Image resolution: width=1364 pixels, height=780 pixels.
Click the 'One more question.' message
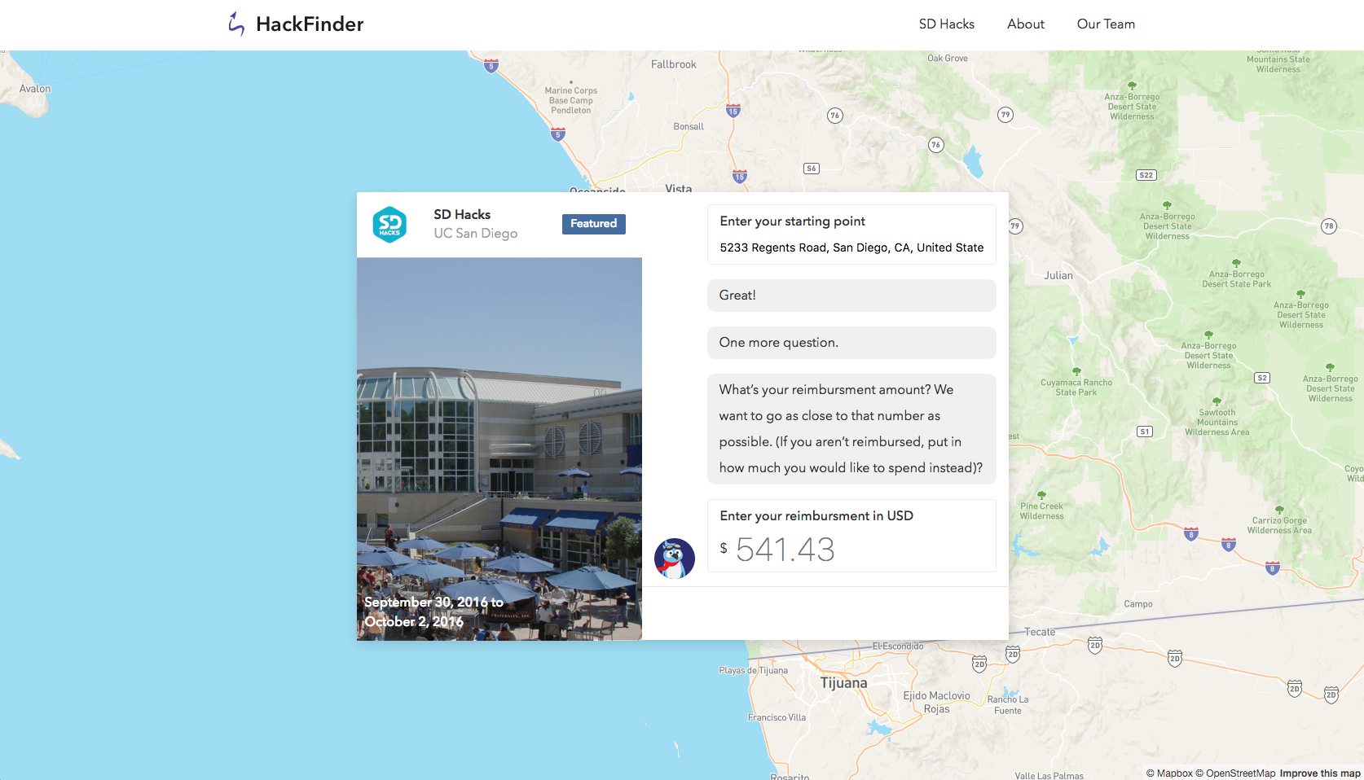coord(851,343)
